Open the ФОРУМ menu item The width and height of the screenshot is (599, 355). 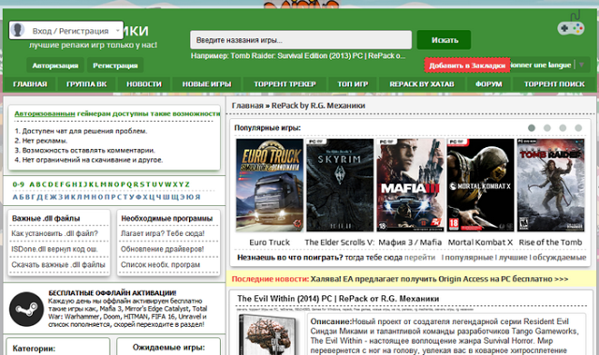point(489,84)
